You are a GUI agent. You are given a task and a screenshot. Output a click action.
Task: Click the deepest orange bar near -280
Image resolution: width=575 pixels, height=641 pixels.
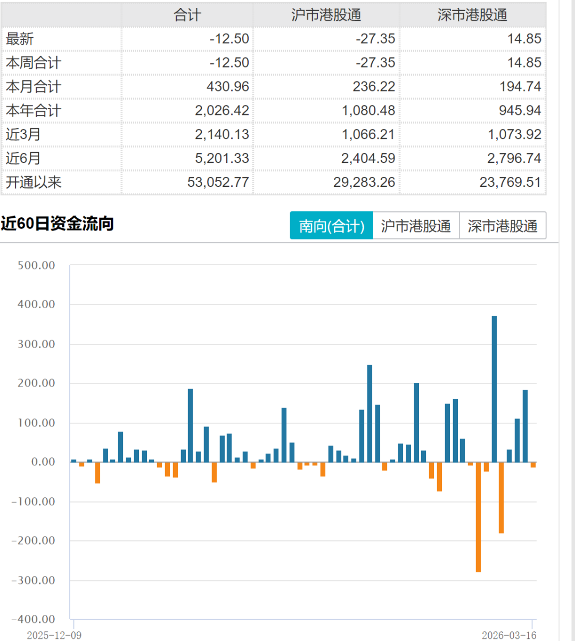(478, 517)
